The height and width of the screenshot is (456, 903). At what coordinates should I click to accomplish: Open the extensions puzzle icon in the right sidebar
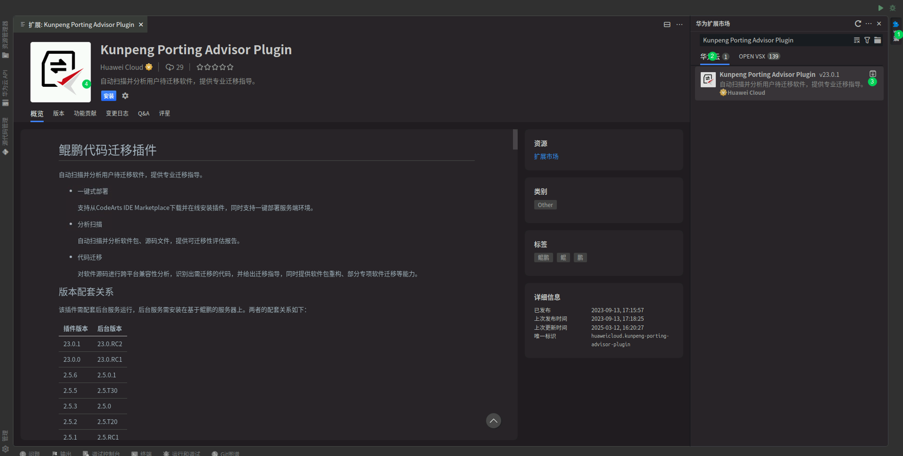(896, 24)
